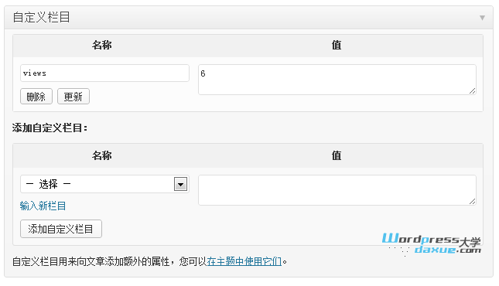Collapse the 自定义栏目 panel with the arrow

pyautogui.click(x=482, y=18)
